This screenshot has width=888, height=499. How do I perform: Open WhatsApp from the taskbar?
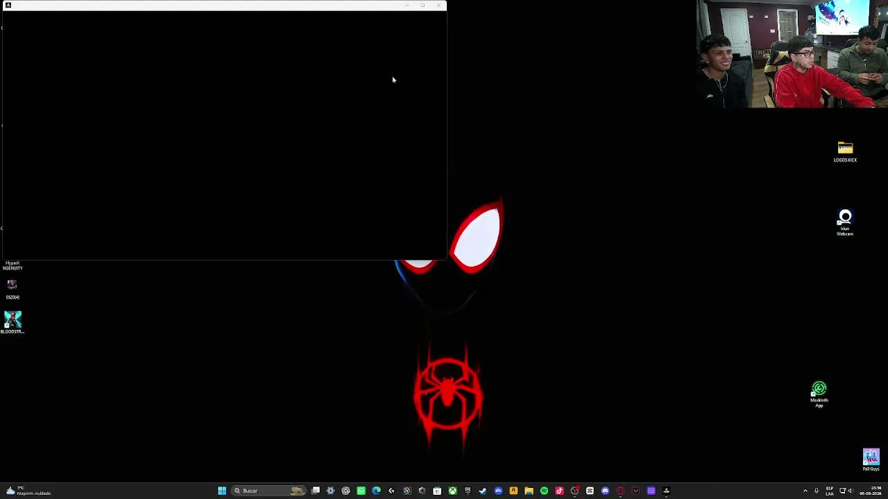pos(361,491)
